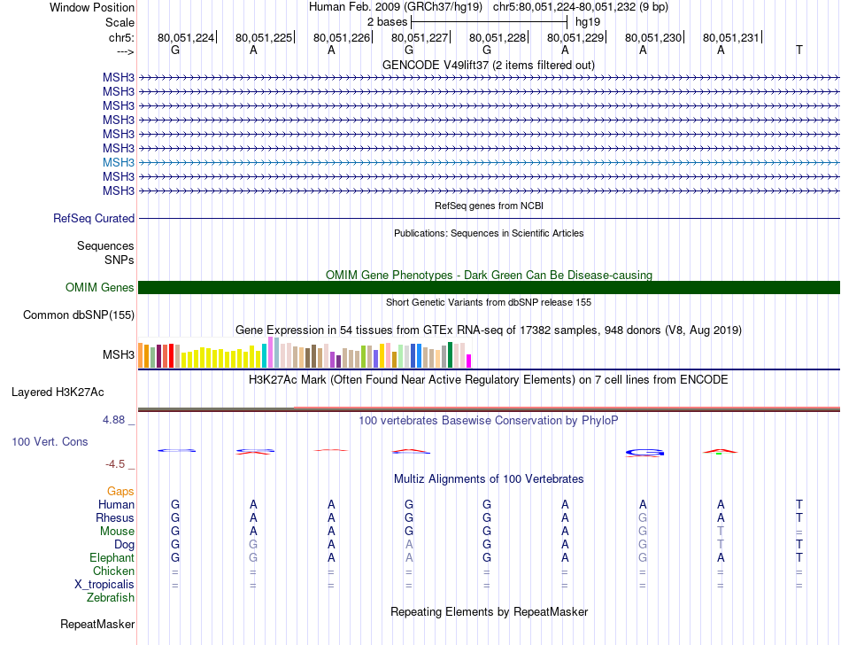Click the Multiz Alignments of 100 Vertebrates title
The height and width of the screenshot is (645, 841).
coord(489,479)
